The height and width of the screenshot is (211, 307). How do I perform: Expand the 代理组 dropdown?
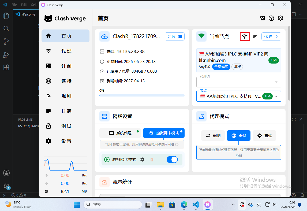pyautogui.click(x=239, y=82)
